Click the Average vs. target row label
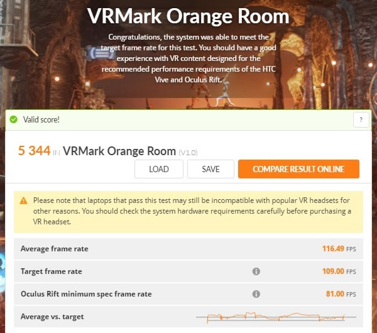Image resolution: width=377 pixels, height=333 pixels. point(52,317)
